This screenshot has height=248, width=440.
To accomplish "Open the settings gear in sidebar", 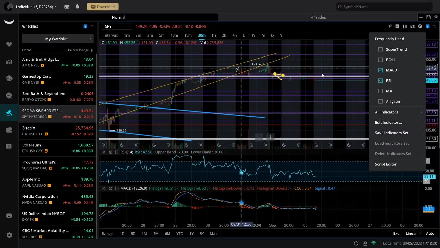I will click(9, 235).
